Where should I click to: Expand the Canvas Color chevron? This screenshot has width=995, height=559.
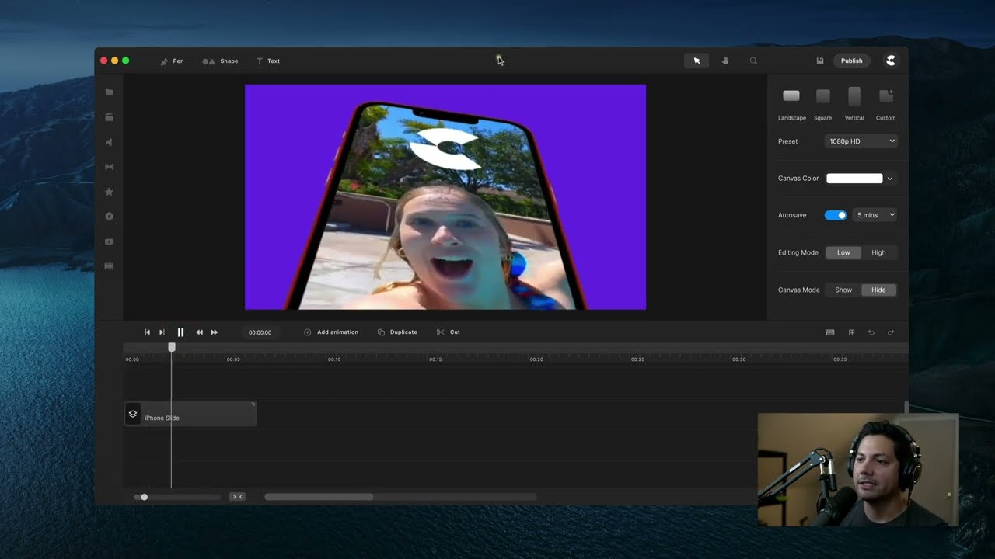pyautogui.click(x=890, y=179)
